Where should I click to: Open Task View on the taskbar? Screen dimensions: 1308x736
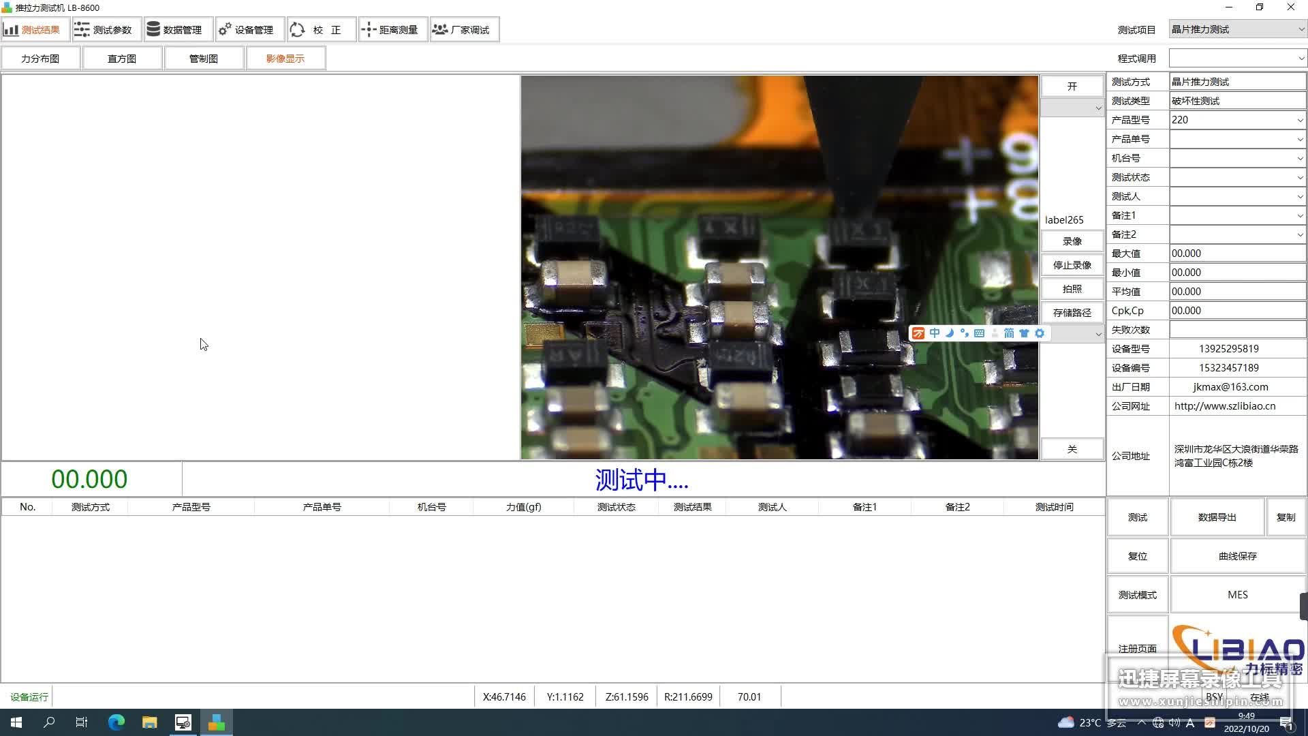82,722
